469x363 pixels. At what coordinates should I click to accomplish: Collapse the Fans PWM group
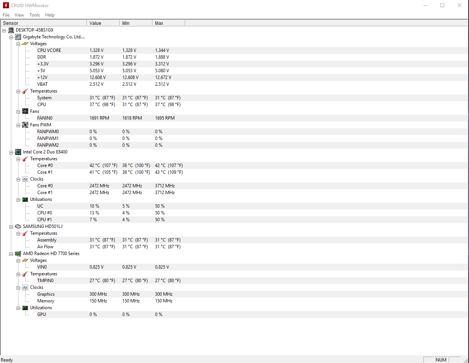(18, 125)
